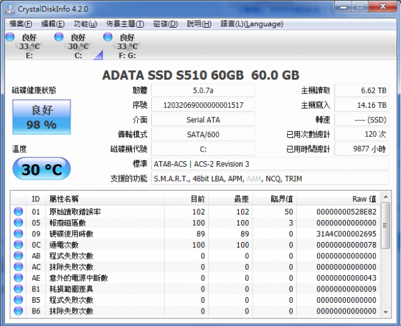Click the rotation rate field ---- (SSD)
Screen dimensions: 401x326
click(362, 120)
